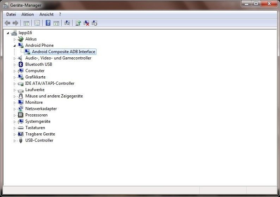
Task: Expand the Bluetooth USB node
Action: coord(15,64)
